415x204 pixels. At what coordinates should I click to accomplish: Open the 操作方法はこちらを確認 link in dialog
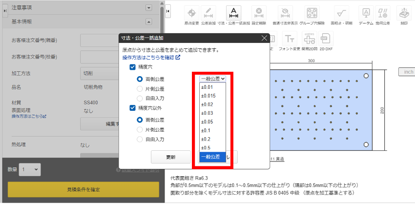151,58
